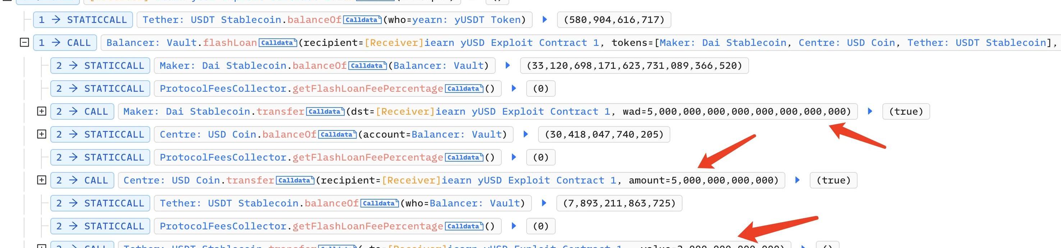Show Calldata for Tether balanceOf yearn yUSDT
This screenshot has width=1061, height=248.
[x=362, y=20]
